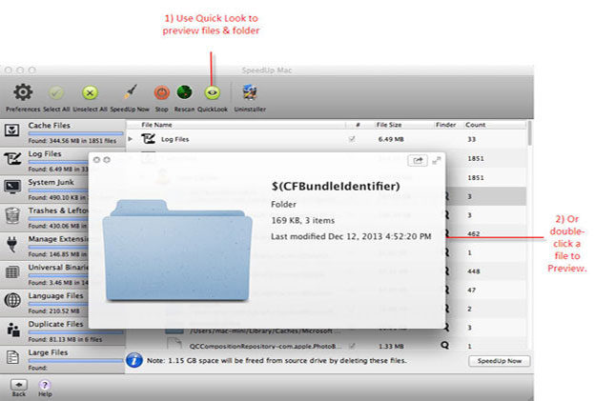
Task: Click the QuickLook eye icon
Action: coord(213,93)
